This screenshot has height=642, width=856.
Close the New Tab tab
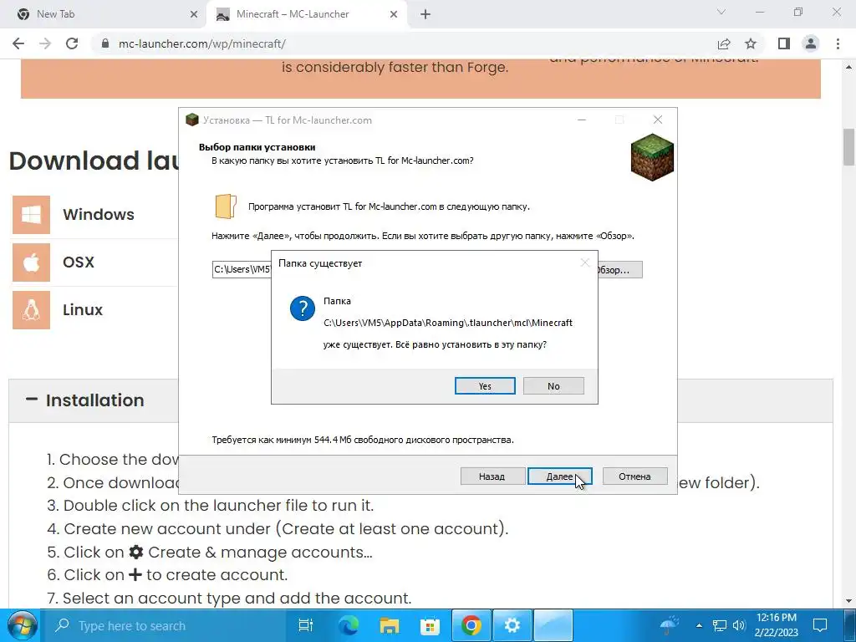pos(194,15)
